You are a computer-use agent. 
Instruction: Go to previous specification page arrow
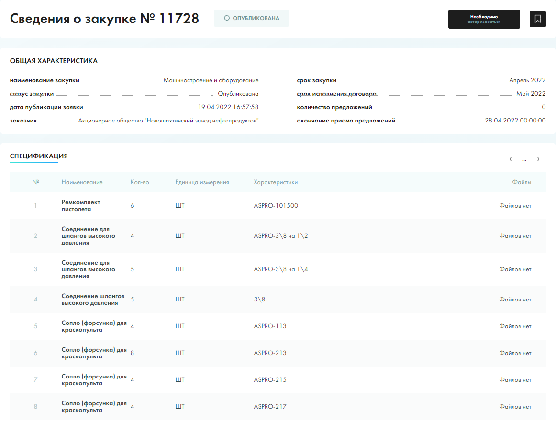tap(510, 159)
